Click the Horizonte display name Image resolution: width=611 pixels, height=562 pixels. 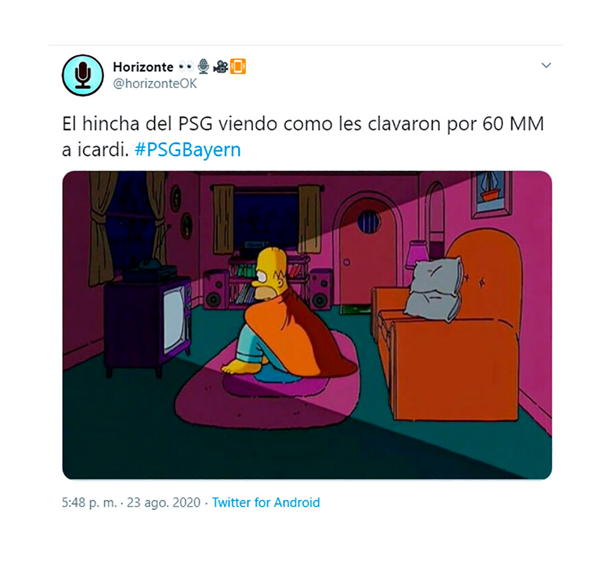pos(143,67)
